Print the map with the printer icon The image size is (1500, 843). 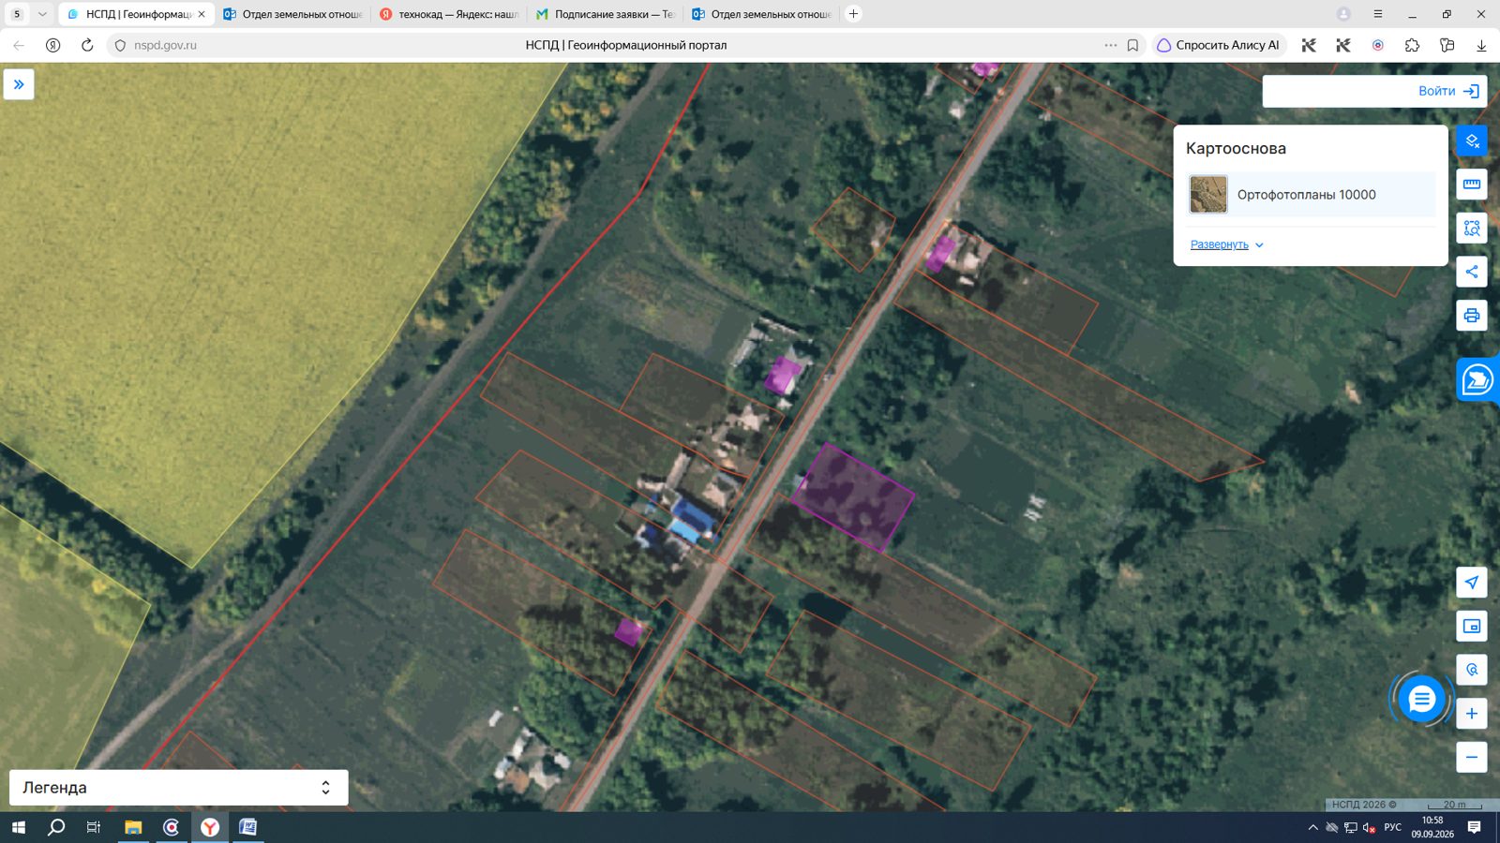coord(1471,315)
